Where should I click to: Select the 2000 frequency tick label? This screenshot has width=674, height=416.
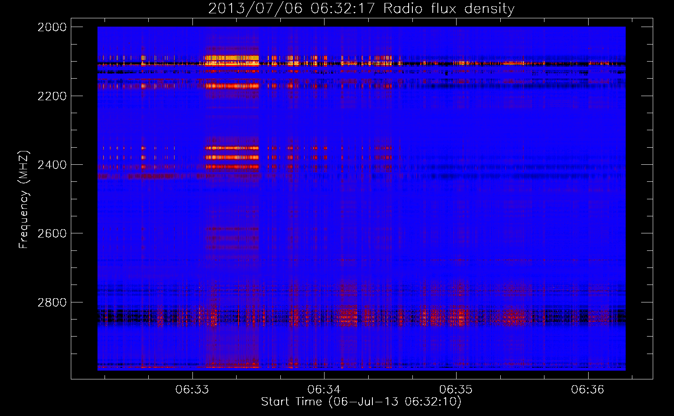click(x=52, y=27)
